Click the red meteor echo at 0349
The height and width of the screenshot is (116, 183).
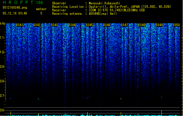pos(162,97)
